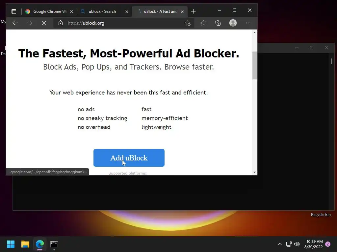Click the Microsoft Edge taskbar icon
Image resolution: width=337 pixels, height=252 pixels.
pos(40,244)
